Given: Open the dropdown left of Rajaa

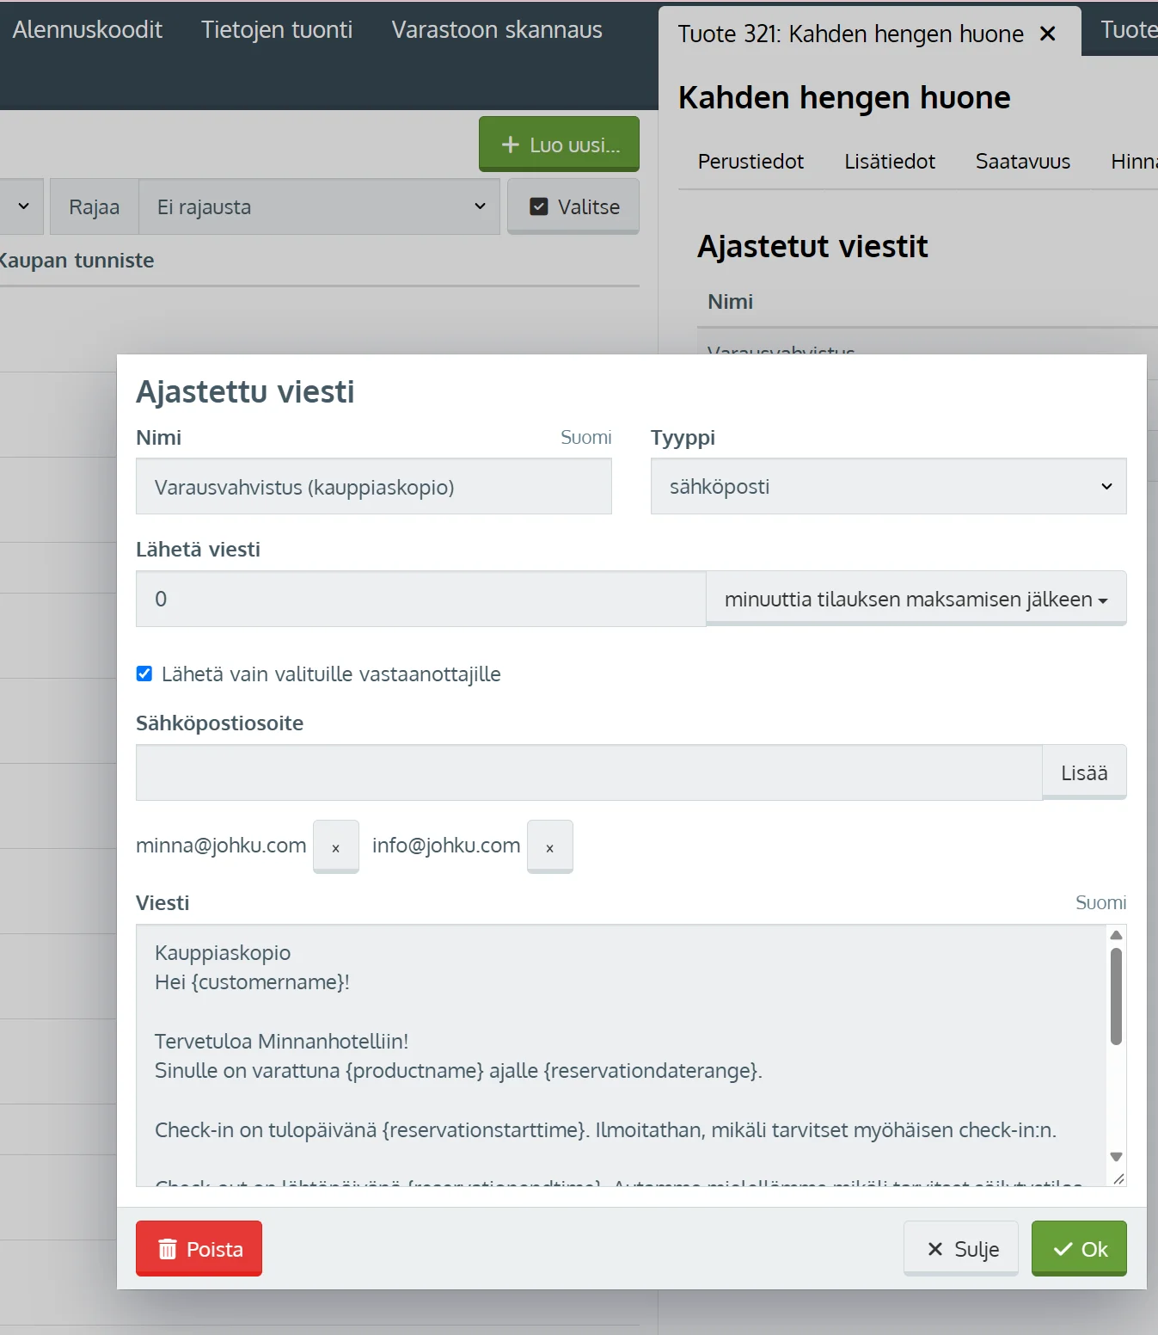Looking at the screenshot, I should [x=21, y=206].
